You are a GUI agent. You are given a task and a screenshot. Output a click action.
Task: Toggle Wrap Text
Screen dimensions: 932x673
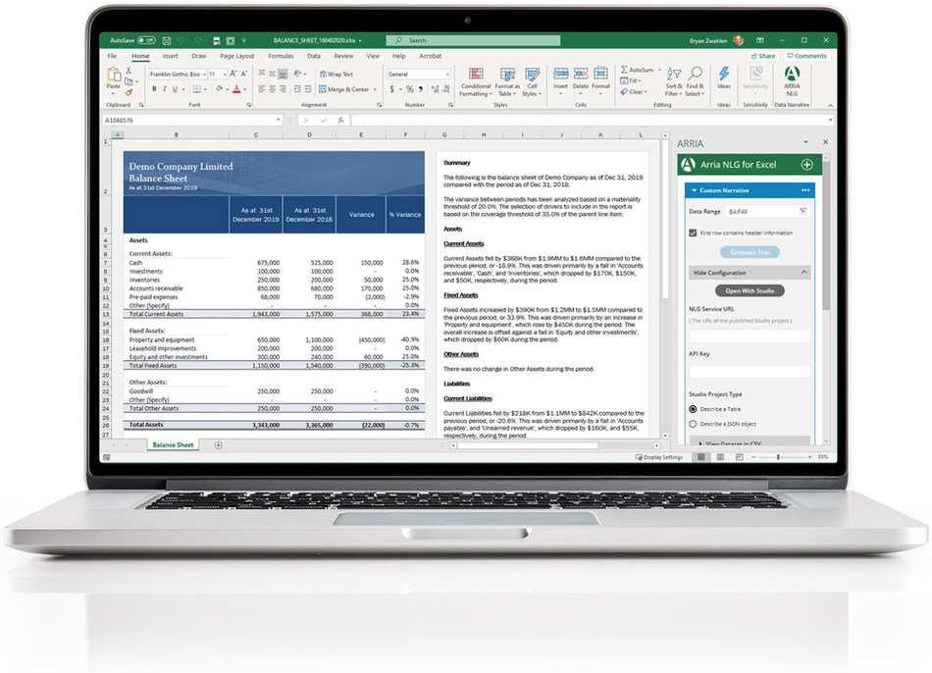pyautogui.click(x=336, y=75)
